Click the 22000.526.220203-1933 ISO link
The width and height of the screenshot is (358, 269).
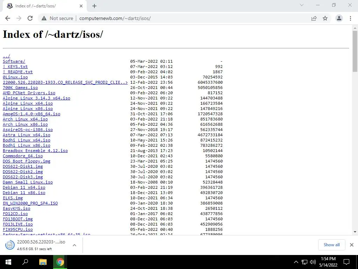(x=65, y=82)
